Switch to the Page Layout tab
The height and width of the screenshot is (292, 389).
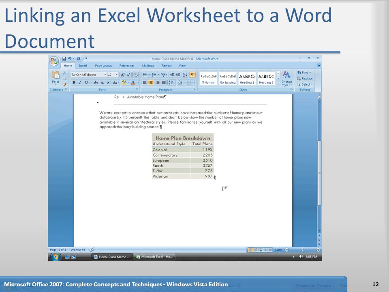coord(103,66)
